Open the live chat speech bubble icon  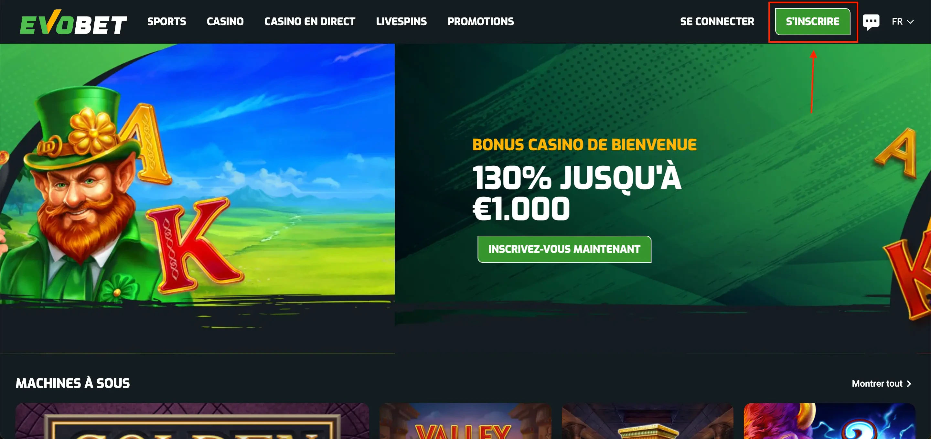pyautogui.click(x=871, y=22)
